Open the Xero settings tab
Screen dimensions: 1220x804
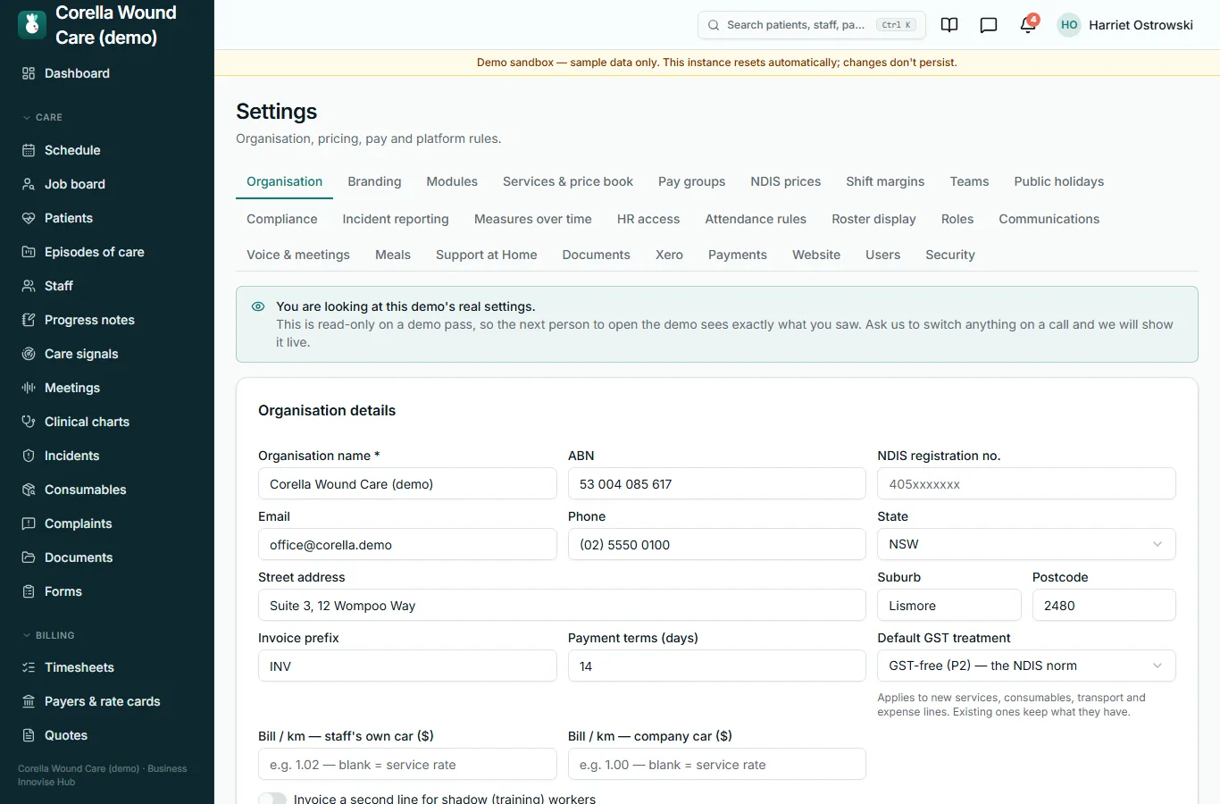click(x=669, y=255)
